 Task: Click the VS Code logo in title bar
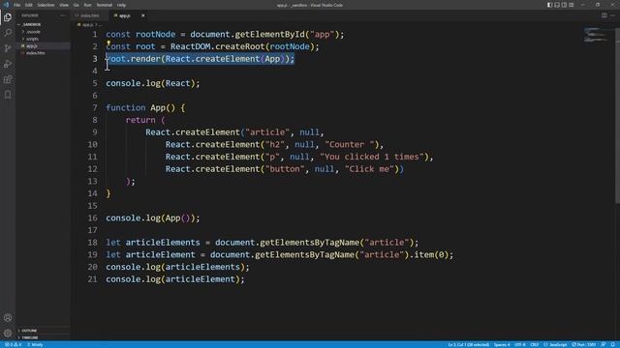pyautogui.click(x=6, y=5)
